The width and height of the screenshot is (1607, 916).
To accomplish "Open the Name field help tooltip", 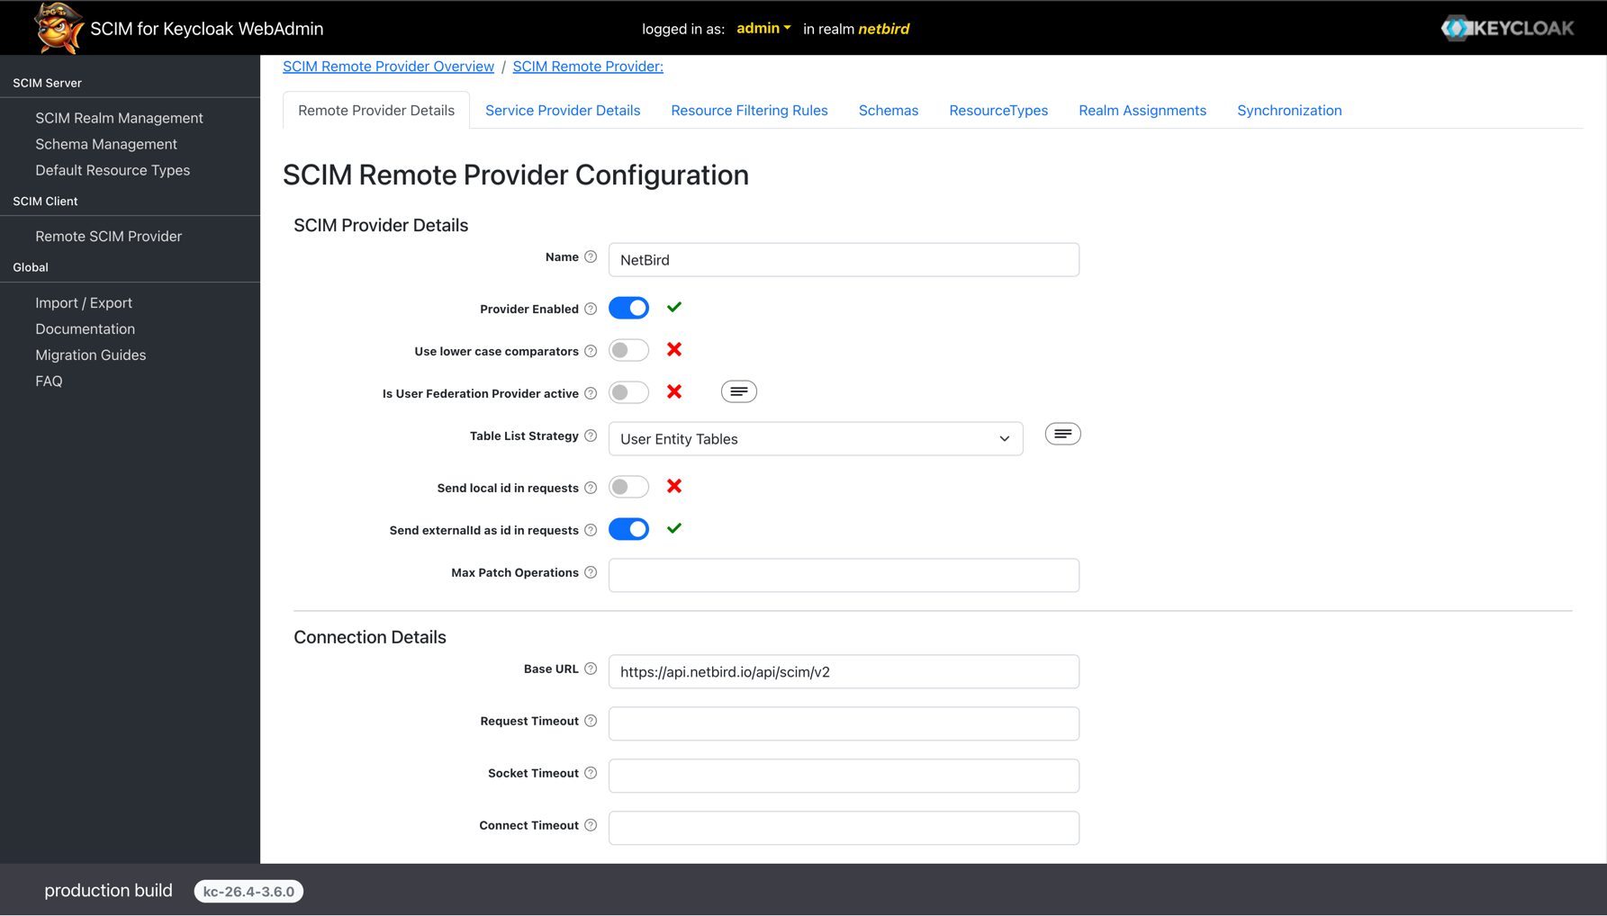I will click(x=591, y=256).
